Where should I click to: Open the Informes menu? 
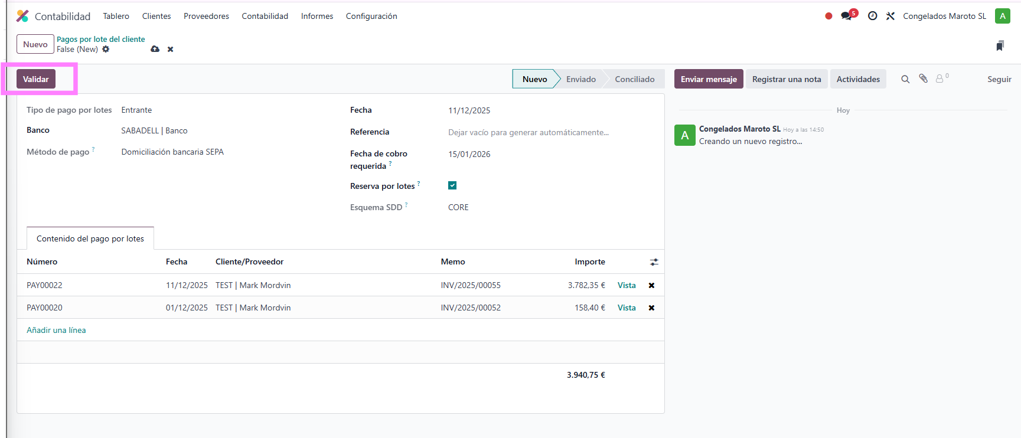317,16
